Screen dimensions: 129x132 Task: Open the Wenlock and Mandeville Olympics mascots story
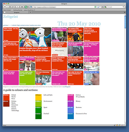pos(35,42)
